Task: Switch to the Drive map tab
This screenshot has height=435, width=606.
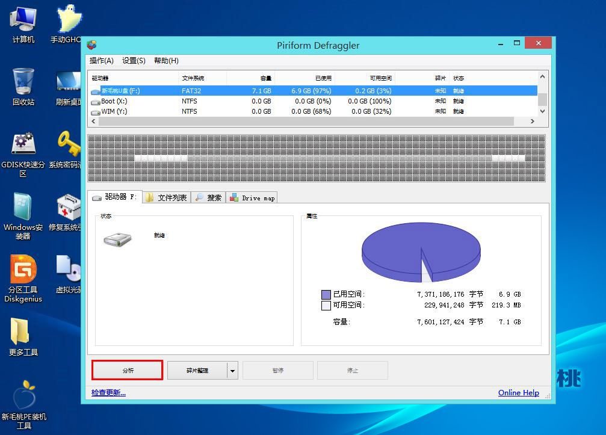Action: click(252, 198)
